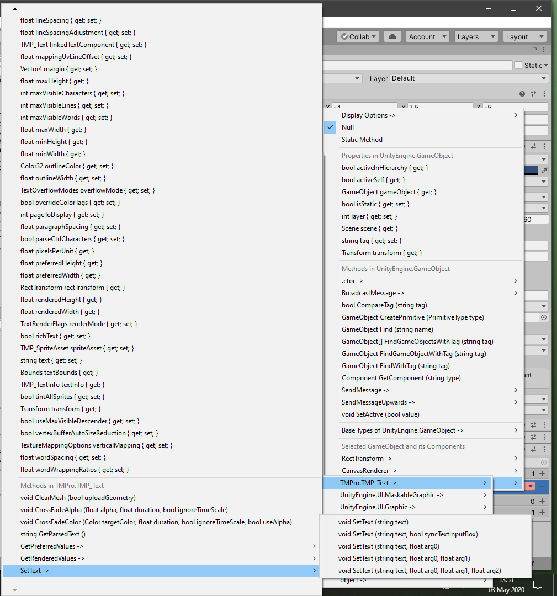Click the field showing 60
This screenshot has height=596, width=557.
click(535, 219)
